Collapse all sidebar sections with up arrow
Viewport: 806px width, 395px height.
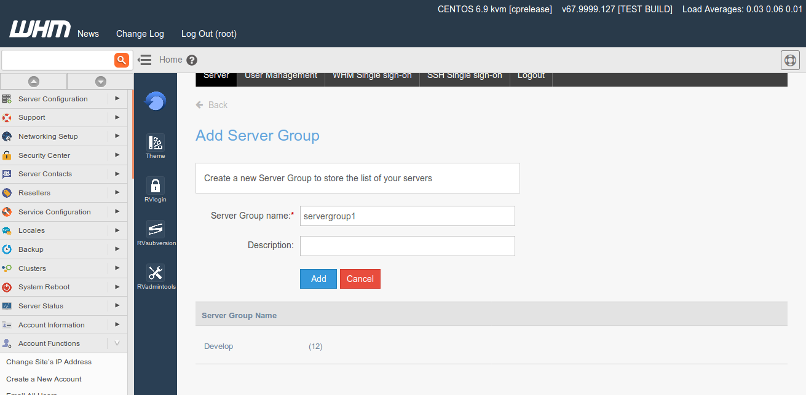point(34,81)
